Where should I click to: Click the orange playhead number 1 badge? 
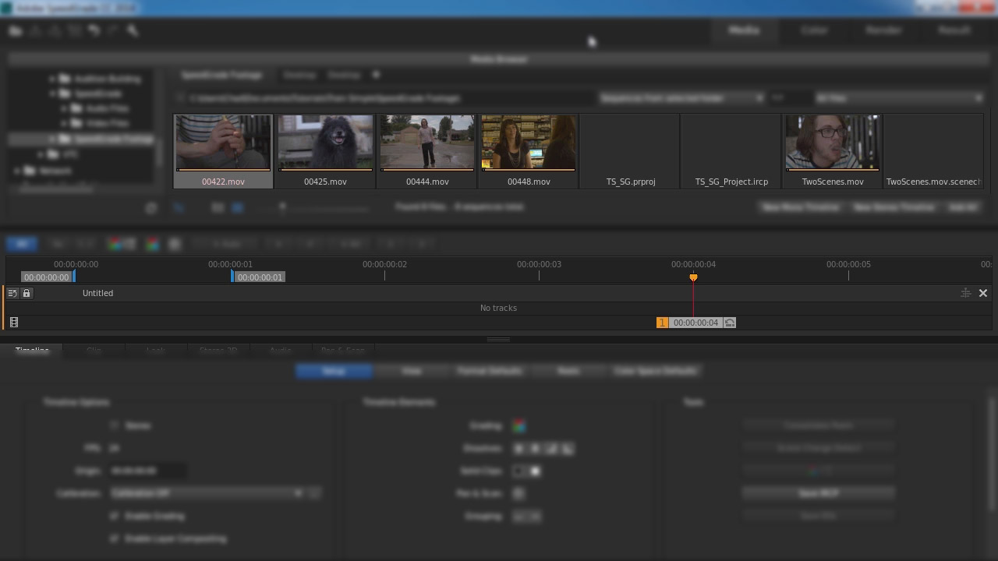coord(662,323)
